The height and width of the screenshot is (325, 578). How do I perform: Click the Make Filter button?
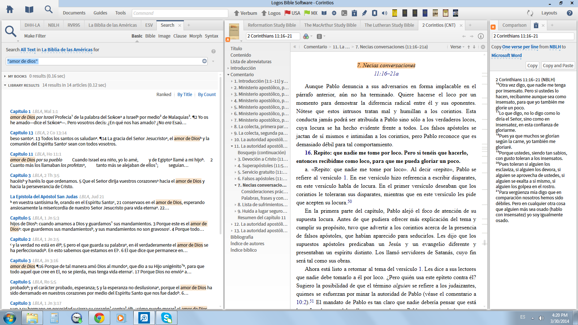(x=35, y=36)
